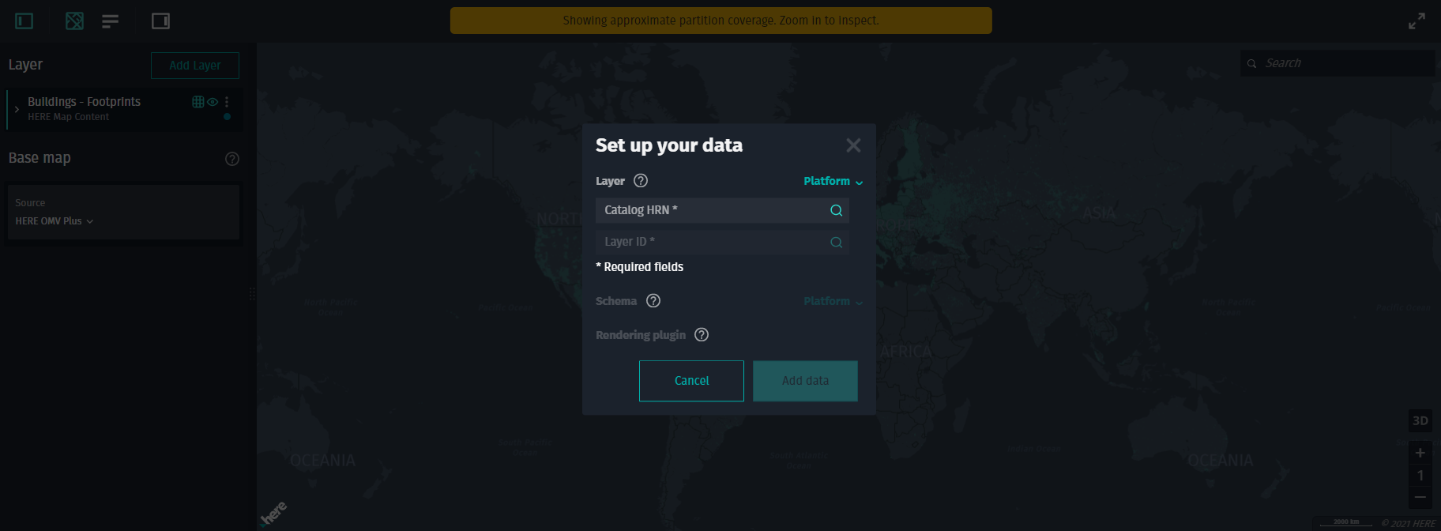
Task: Click the map Search field
Action: point(1338,63)
